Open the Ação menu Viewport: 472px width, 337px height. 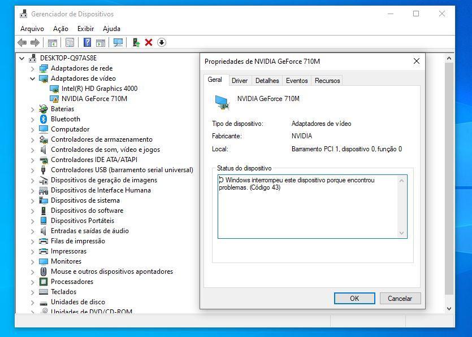pos(61,29)
